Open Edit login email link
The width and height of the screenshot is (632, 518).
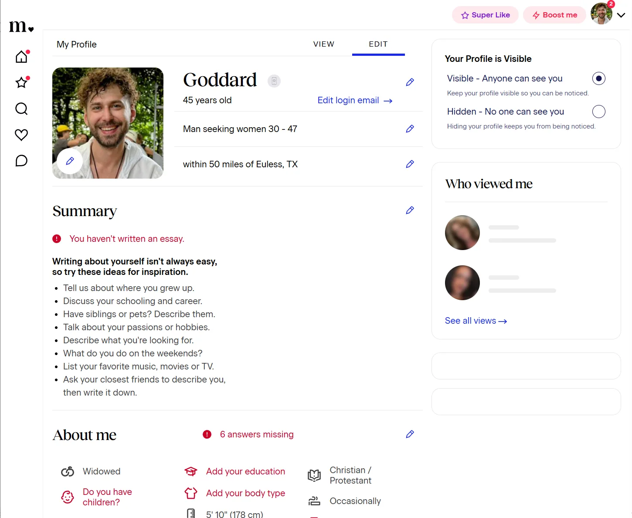pos(355,101)
